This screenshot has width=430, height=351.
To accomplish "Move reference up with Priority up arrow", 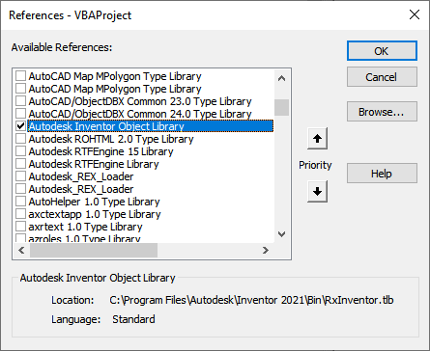I will [x=317, y=139].
